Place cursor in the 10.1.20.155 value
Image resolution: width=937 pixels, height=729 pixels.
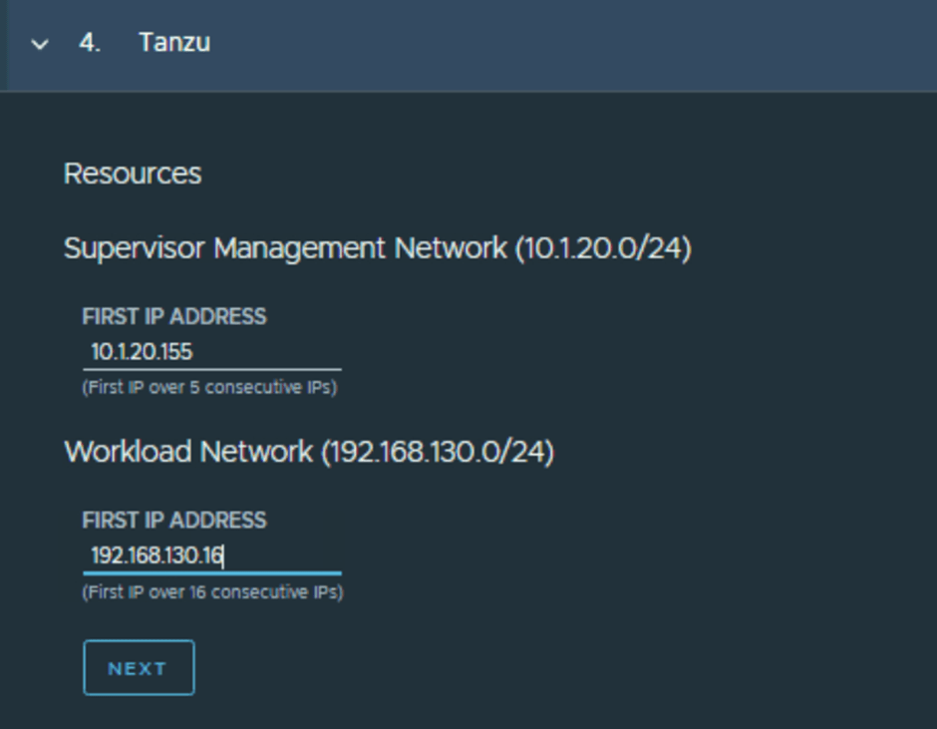click(x=142, y=352)
